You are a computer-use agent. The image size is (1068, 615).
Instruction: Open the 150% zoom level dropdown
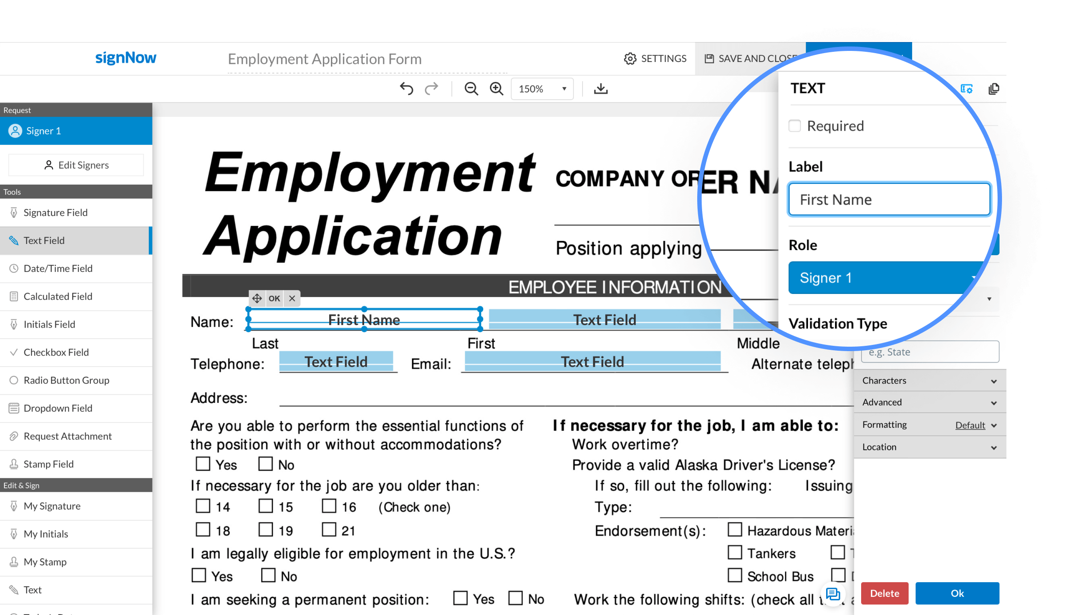pyautogui.click(x=542, y=89)
